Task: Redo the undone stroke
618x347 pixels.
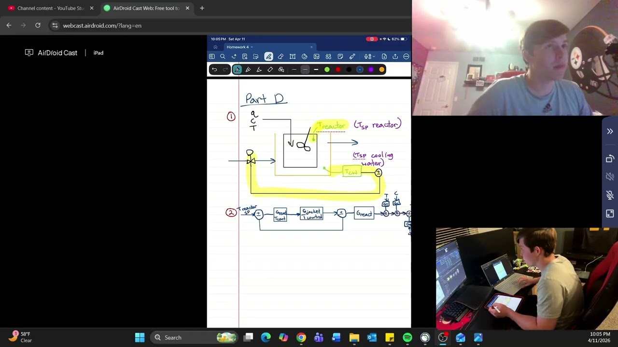Action: [x=225, y=69]
